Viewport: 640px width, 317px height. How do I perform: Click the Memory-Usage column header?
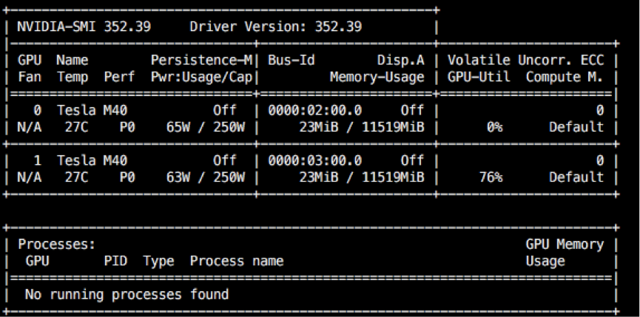(x=377, y=77)
